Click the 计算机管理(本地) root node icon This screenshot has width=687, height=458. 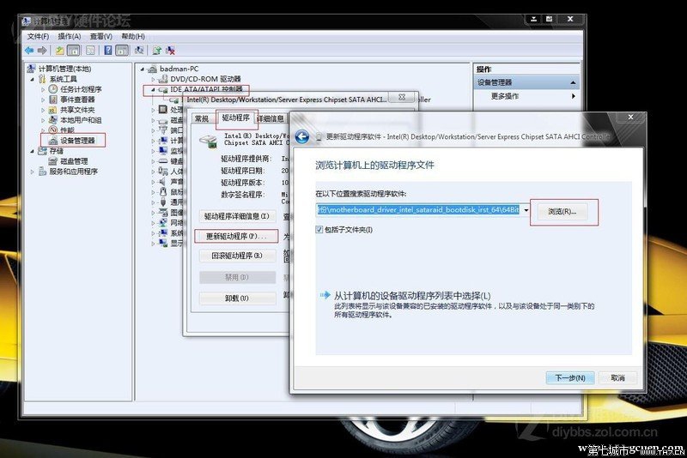click(x=32, y=69)
